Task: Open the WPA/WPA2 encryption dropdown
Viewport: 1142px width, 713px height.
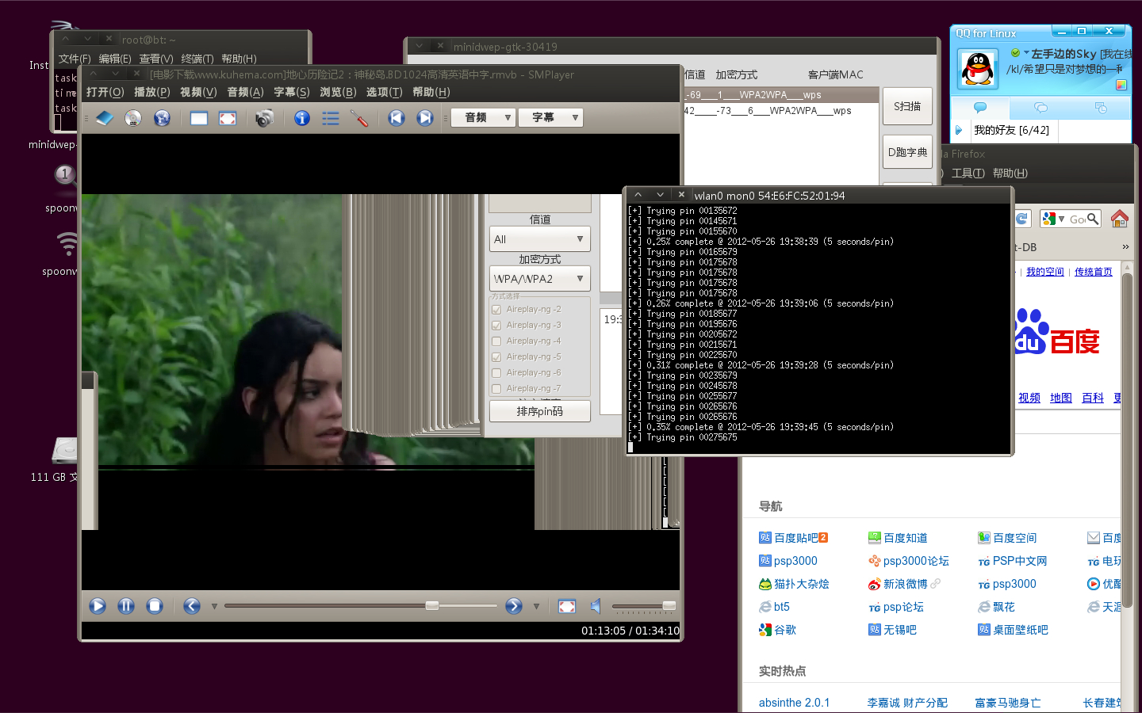Action: click(x=539, y=279)
